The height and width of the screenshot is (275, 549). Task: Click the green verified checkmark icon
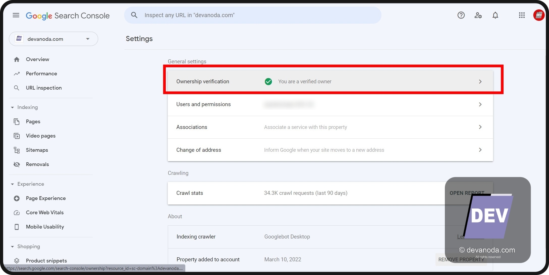click(x=268, y=82)
